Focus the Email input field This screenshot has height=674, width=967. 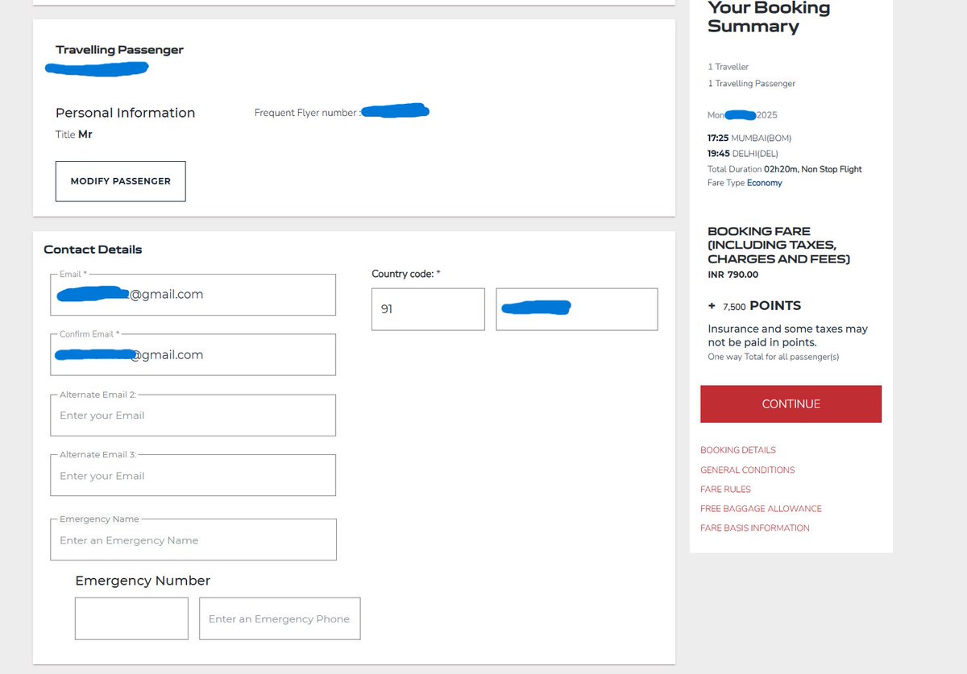coord(193,295)
